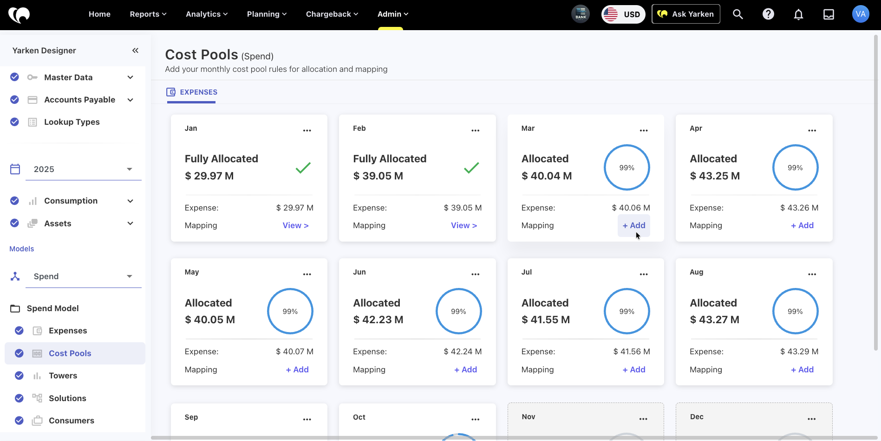Viewport: 881px width, 441px height.
Task: Toggle the Solutions checkmark
Action: (x=19, y=398)
